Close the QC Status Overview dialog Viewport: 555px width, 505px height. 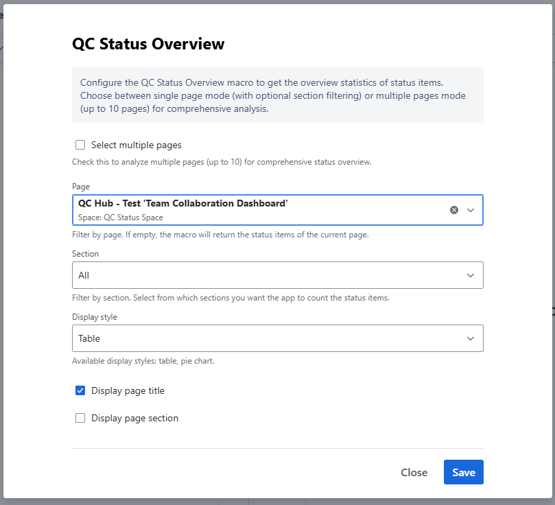click(414, 472)
